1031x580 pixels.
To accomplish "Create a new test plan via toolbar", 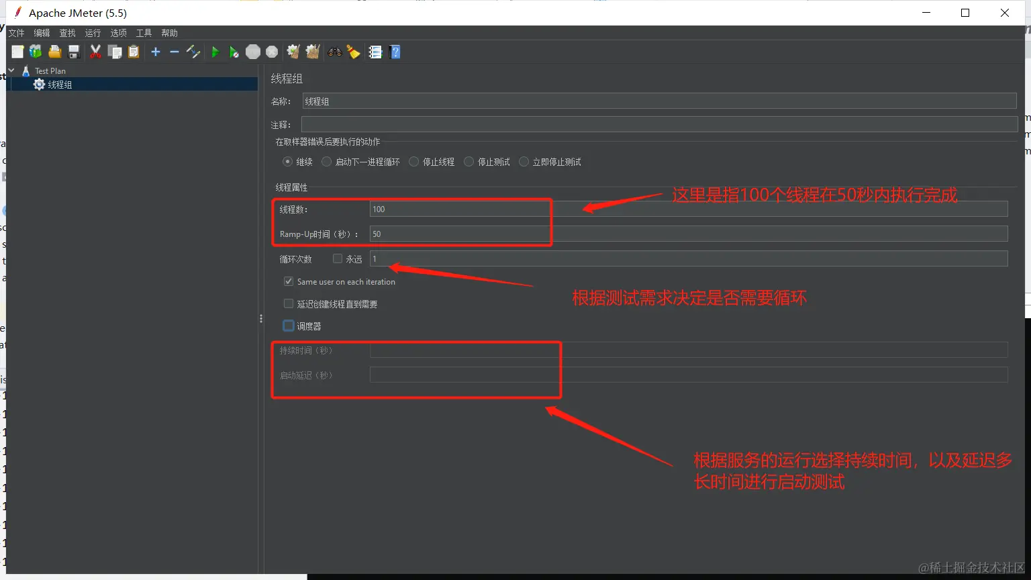I will (x=17, y=52).
